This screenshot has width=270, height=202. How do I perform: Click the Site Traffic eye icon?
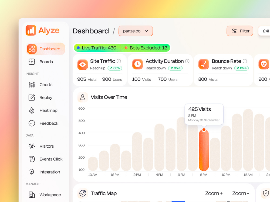pos(83,65)
